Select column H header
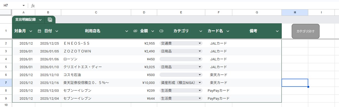Screen dimensions: 339x107 pyautogui.click(x=295, y=12)
